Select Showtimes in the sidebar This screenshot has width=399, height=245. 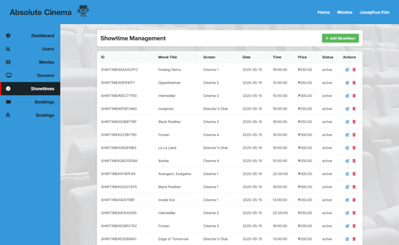(30, 89)
